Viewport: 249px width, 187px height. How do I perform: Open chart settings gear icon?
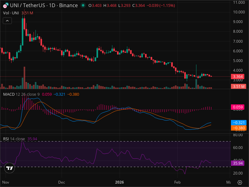coord(240,182)
